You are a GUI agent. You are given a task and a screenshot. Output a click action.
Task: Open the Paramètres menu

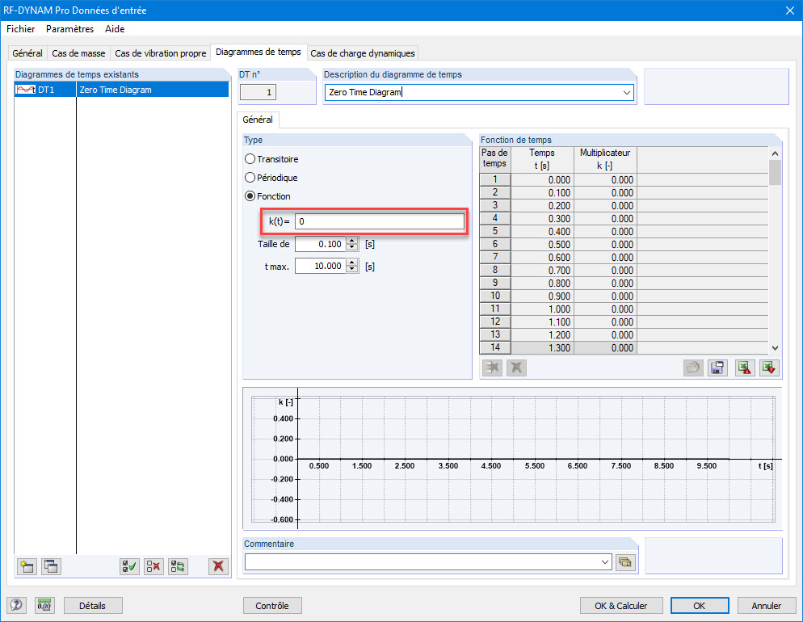pos(69,29)
